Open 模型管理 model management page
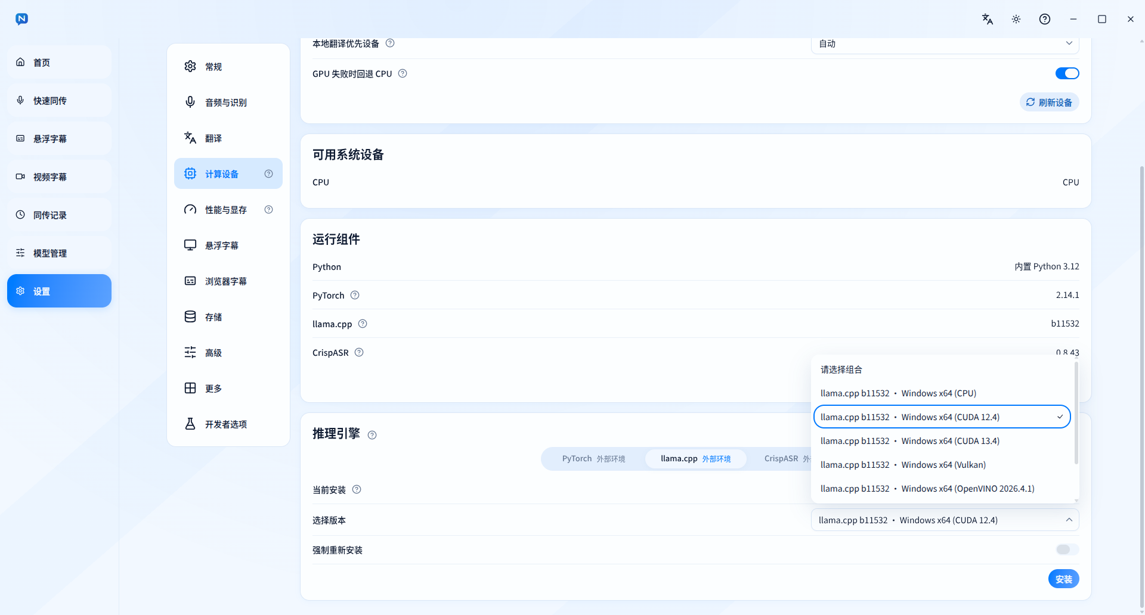The width and height of the screenshot is (1145, 615). pos(59,253)
